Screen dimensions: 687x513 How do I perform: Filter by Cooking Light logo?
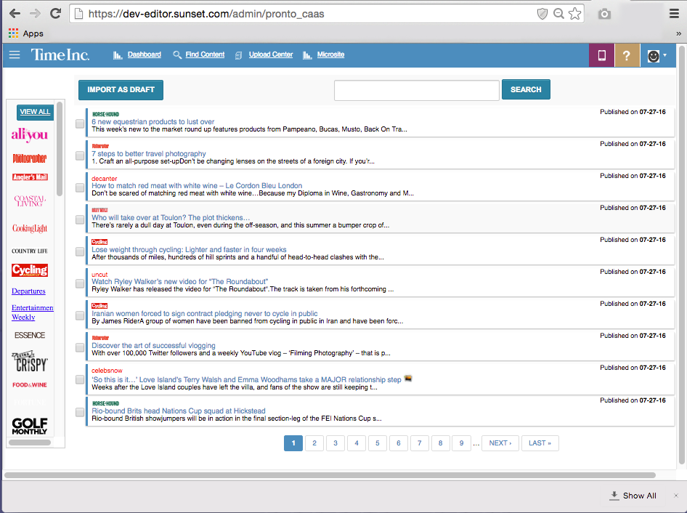tap(30, 228)
